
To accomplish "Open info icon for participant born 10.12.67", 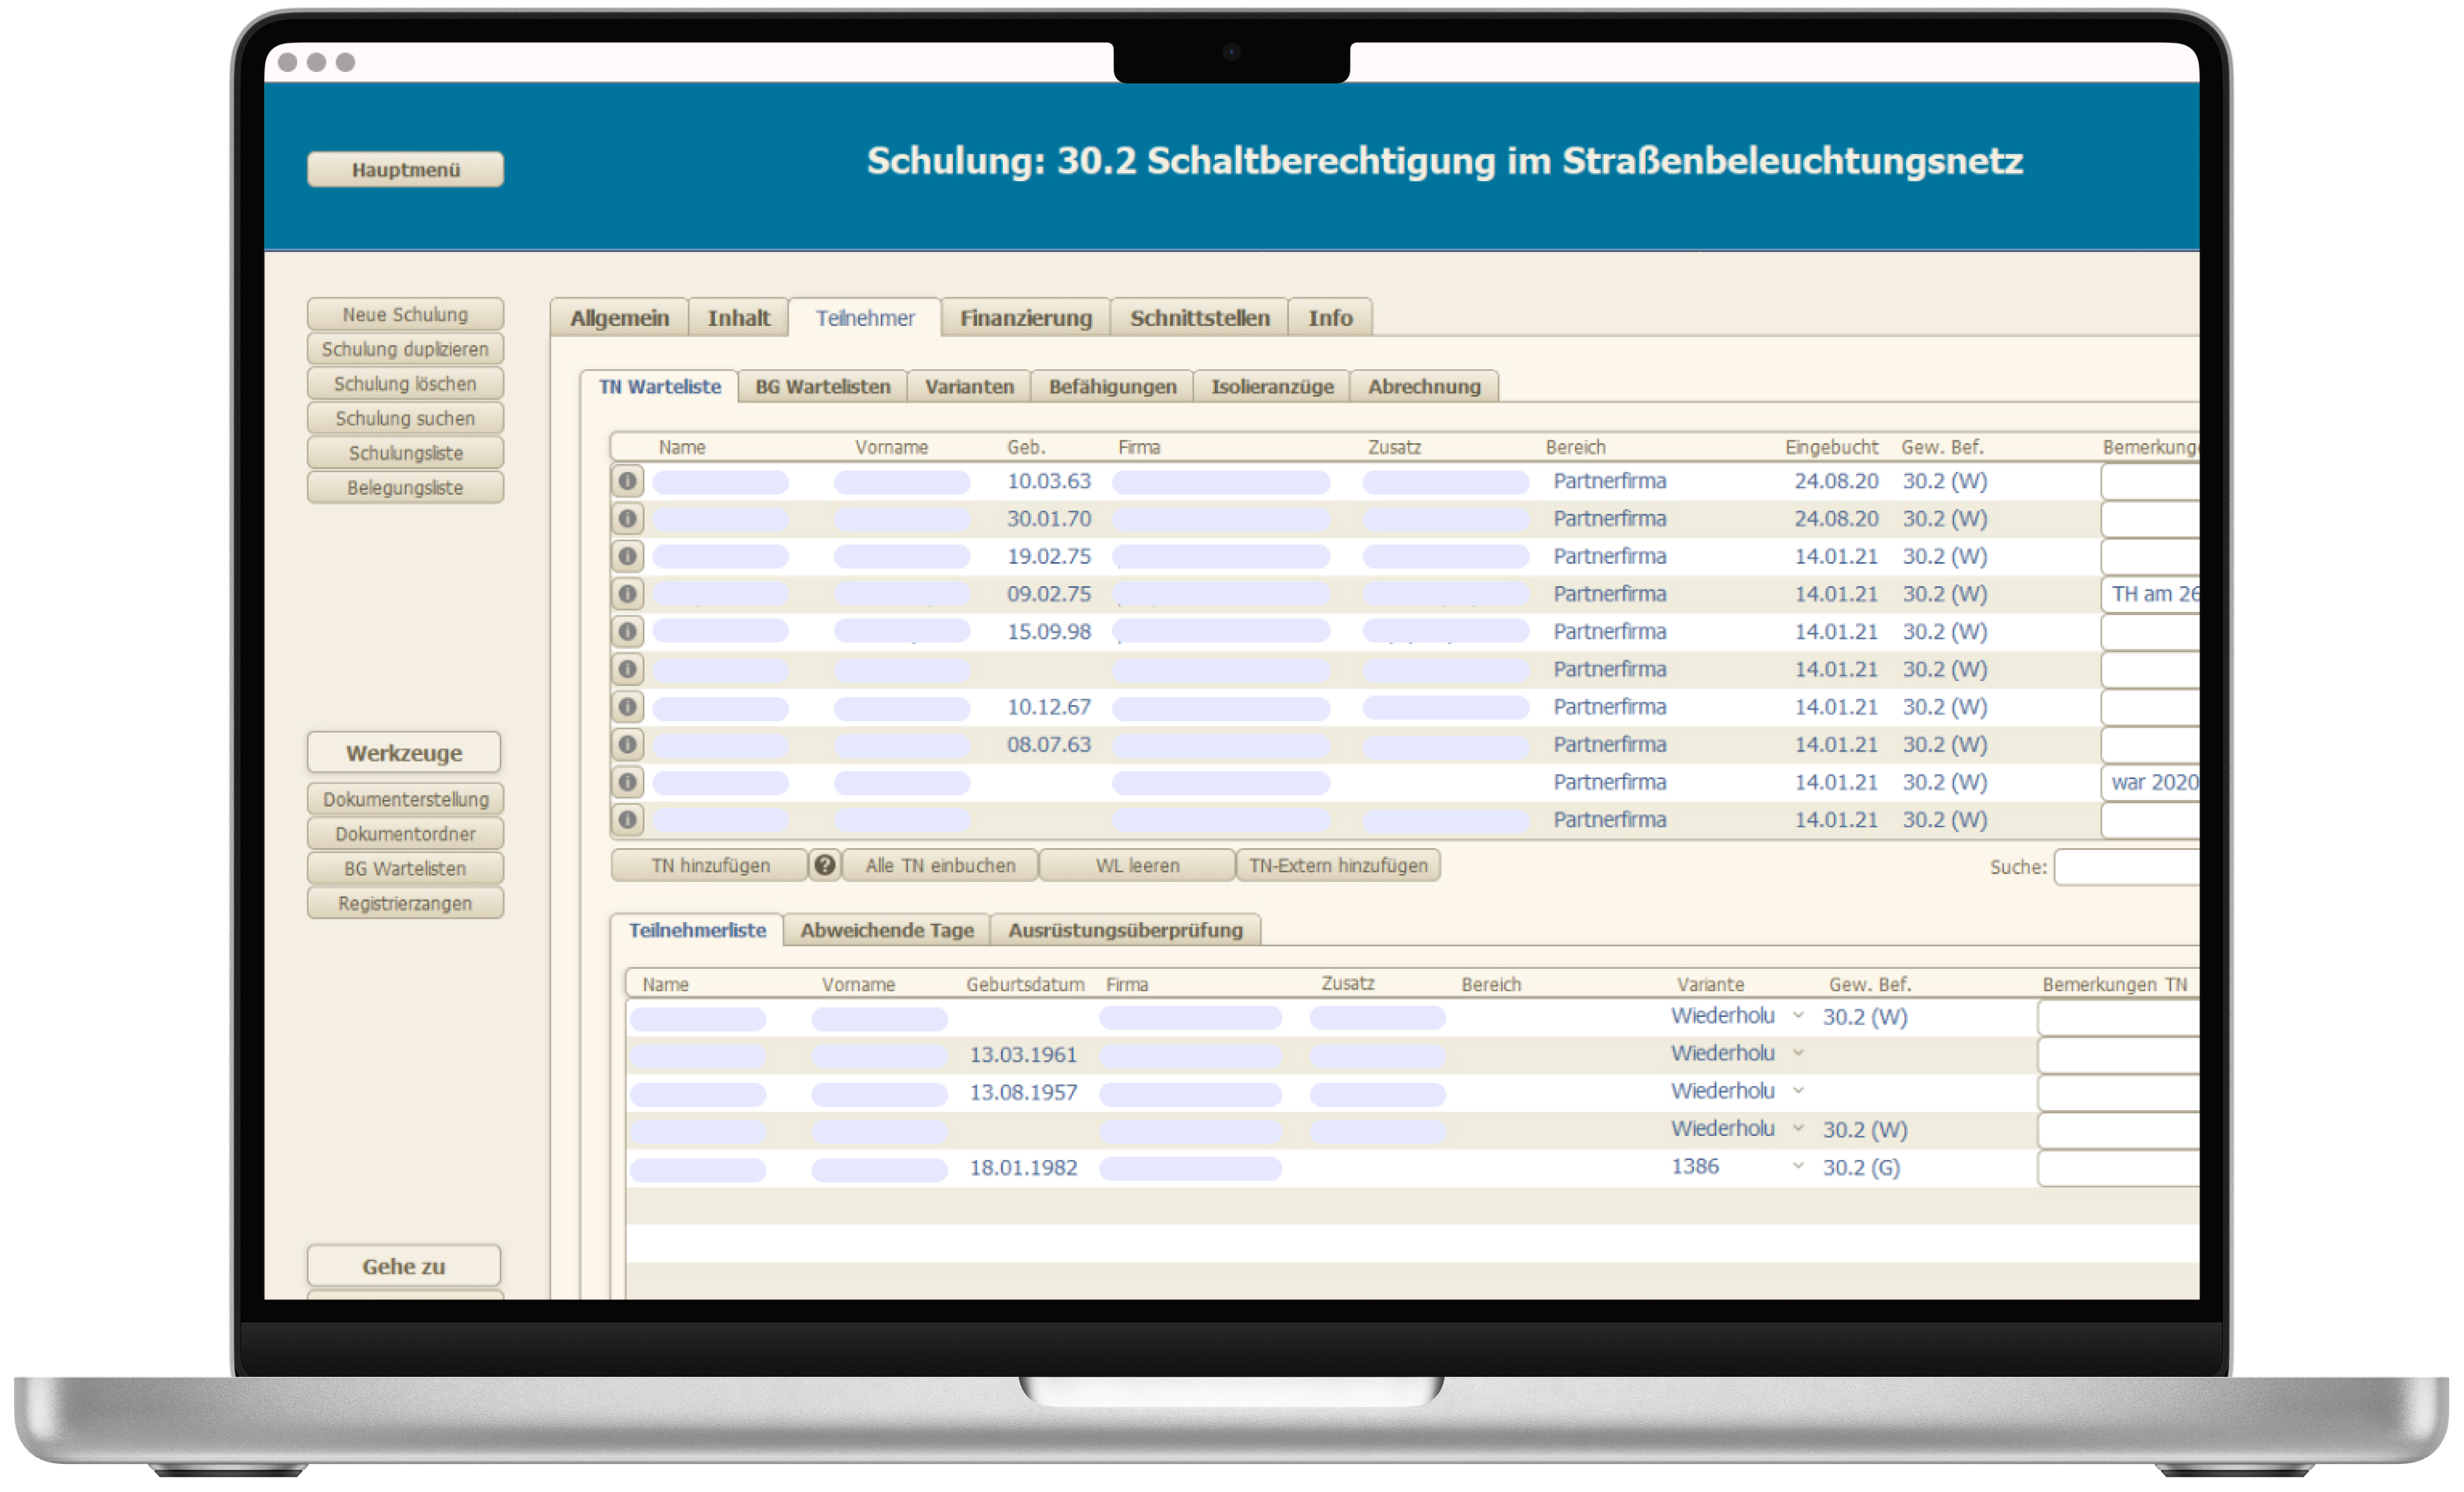I will [x=627, y=707].
